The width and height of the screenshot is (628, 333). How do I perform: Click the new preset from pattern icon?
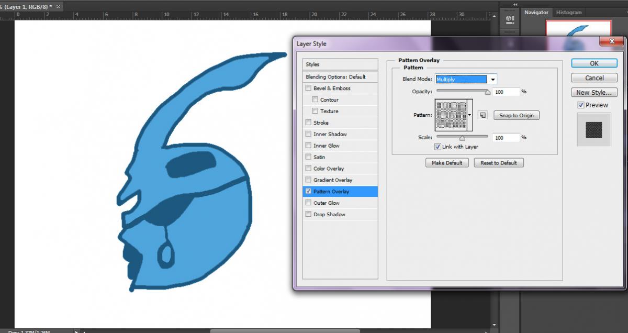[483, 115]
